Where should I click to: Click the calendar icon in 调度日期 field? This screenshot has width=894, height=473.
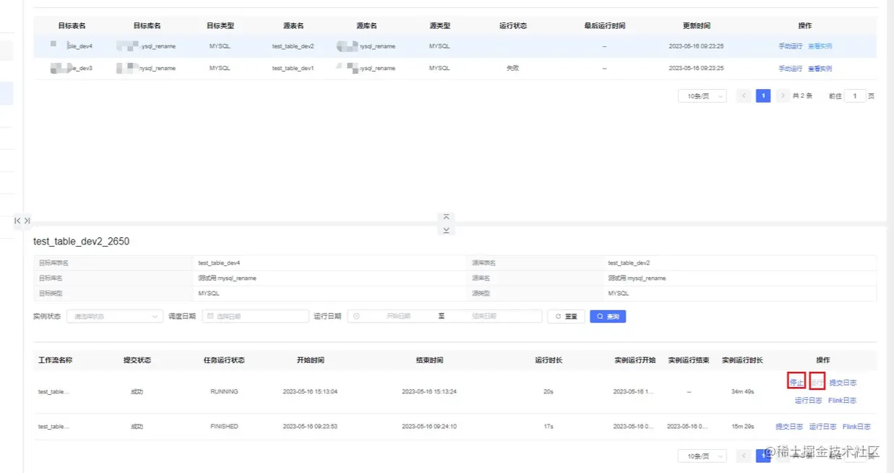pyautogui.click(x=210, y=316)
